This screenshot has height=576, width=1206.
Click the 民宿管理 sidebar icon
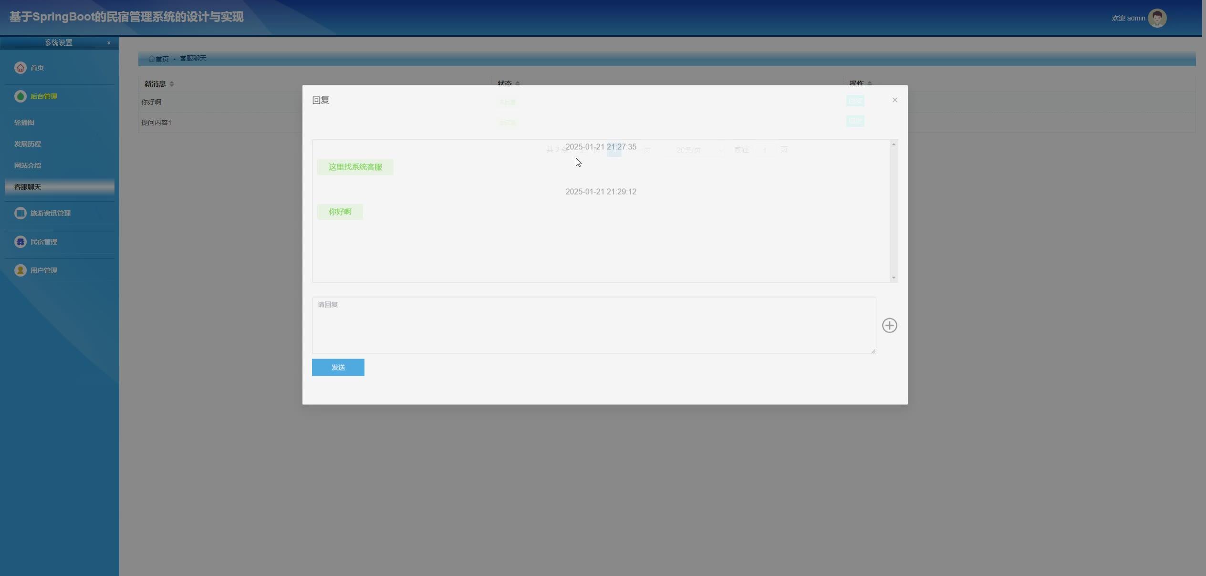click(20, 242)
